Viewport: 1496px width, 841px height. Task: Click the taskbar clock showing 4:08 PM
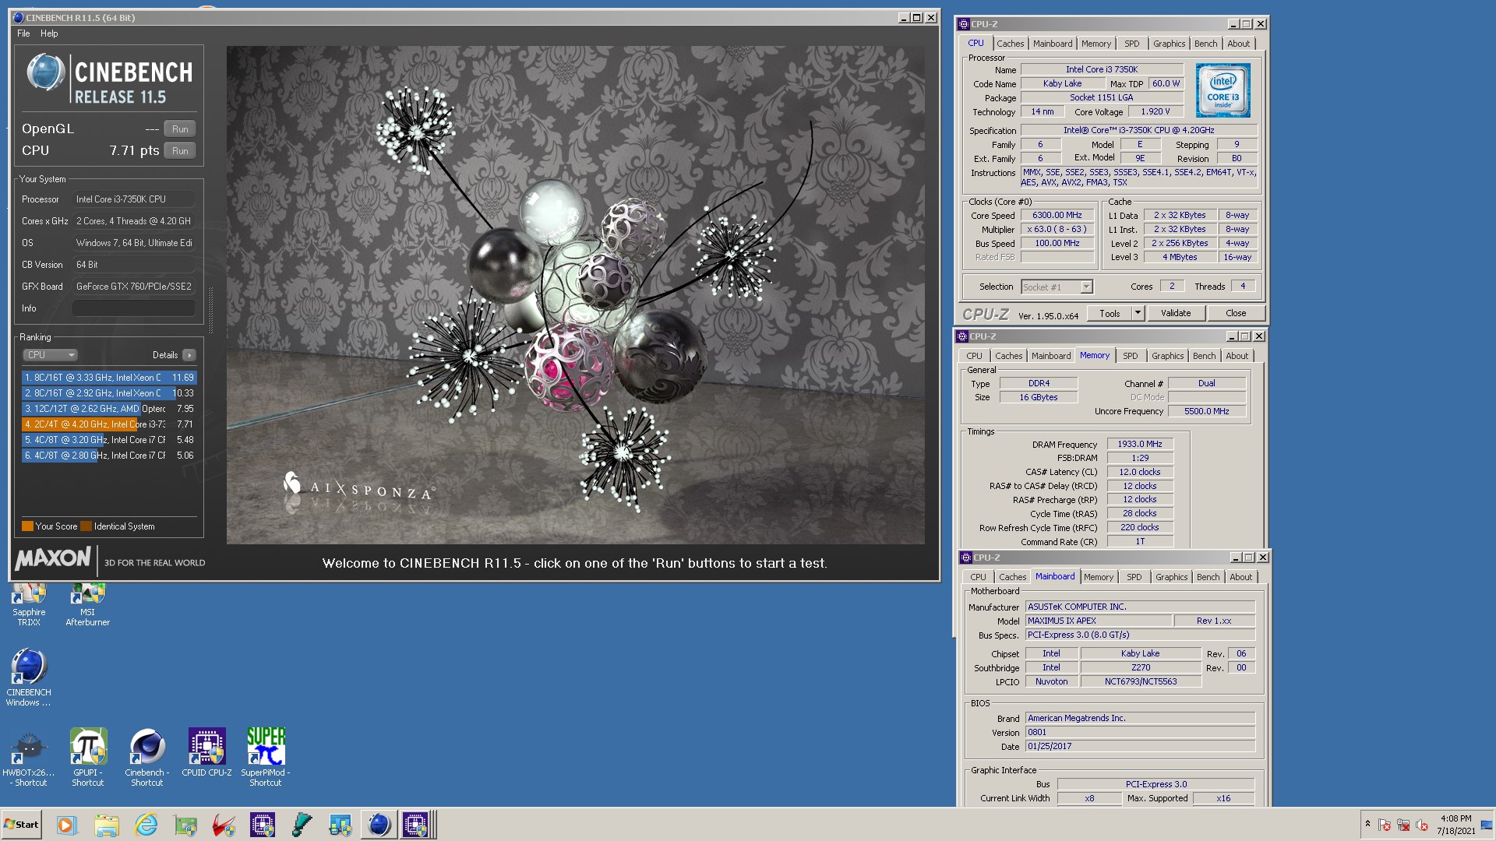[1455, 825]
